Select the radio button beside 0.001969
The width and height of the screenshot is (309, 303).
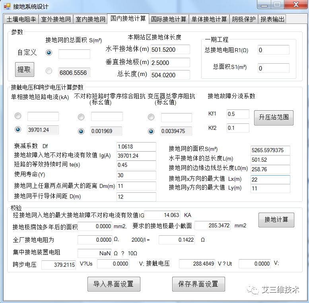(81, 131)
